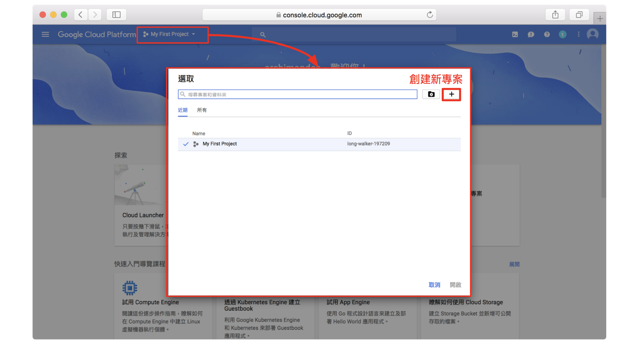
Task: Click the Name column header
Action: coord(199,133)
